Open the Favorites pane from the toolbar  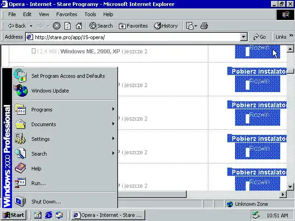(133, 26)
